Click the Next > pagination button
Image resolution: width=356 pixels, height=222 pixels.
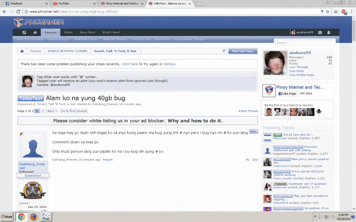click(x=52, y=111)
